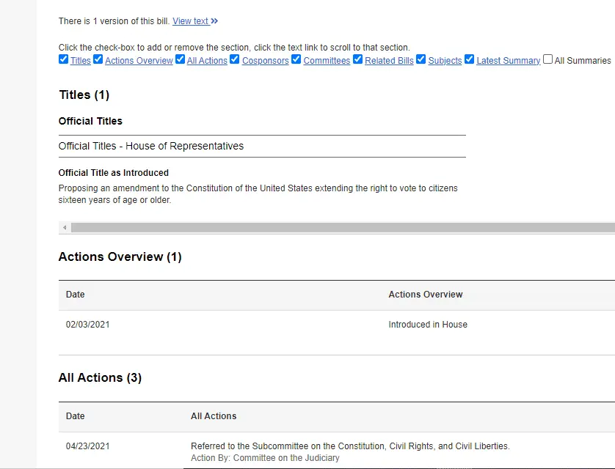The height and width of the screenshot is (469, 615).
Task: Uncheck the Actions Overview checkbox
Action: coord(98,59)
